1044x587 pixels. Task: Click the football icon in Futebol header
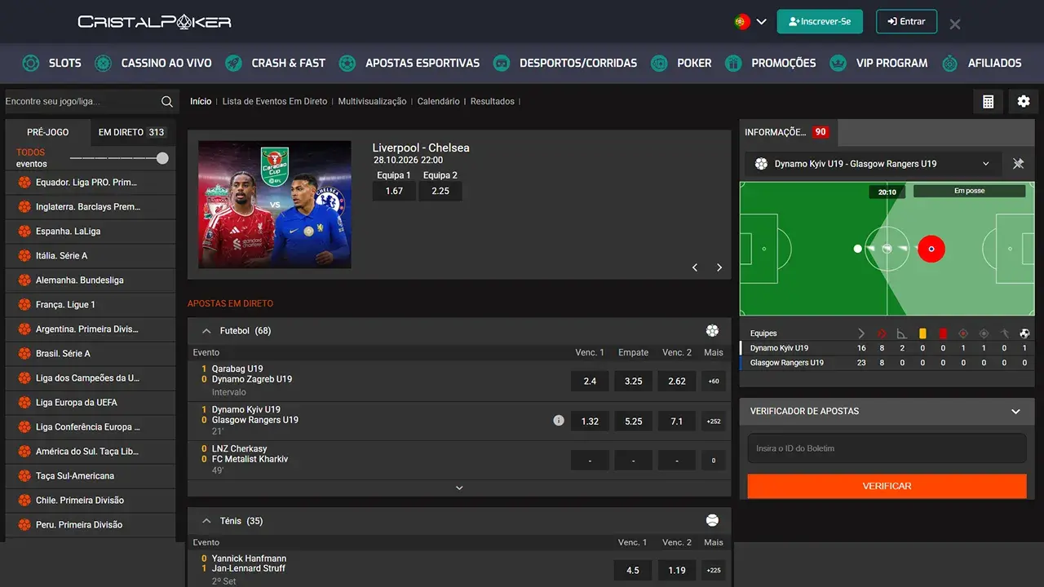(712, 330)
